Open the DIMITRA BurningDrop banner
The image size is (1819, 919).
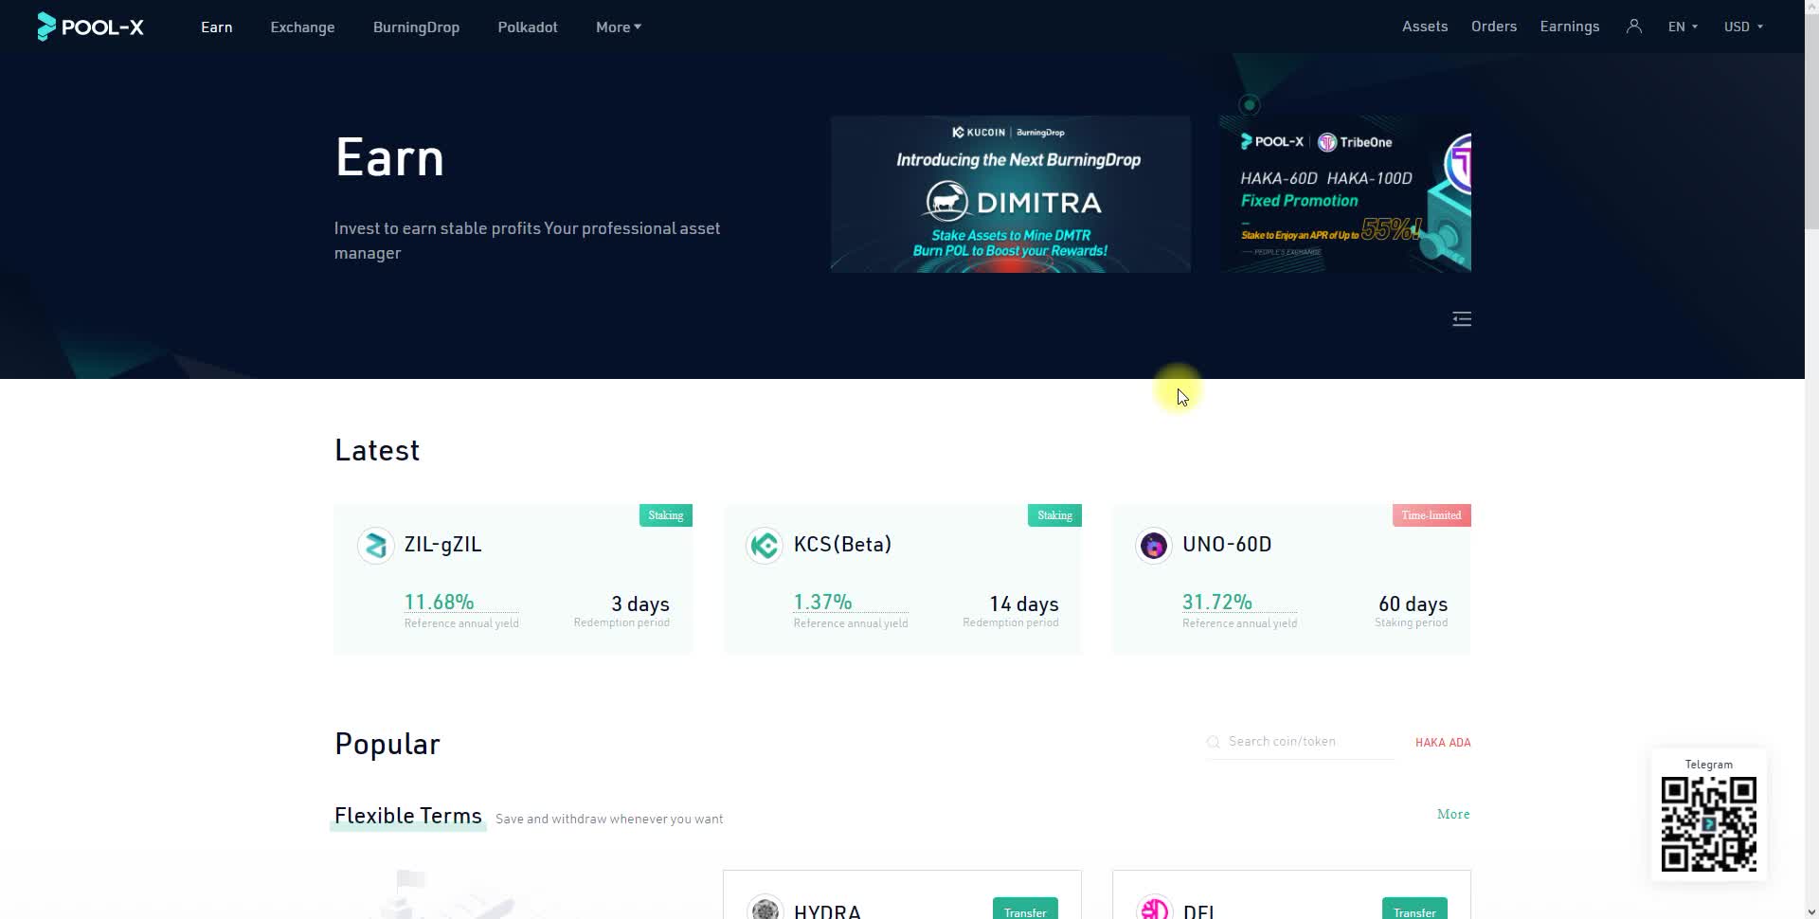(x=1010, y=194)
